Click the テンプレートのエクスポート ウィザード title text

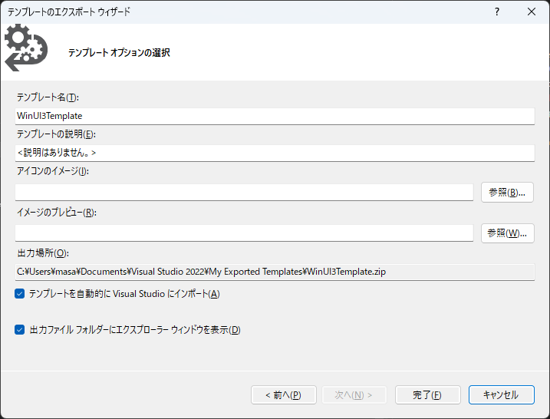click(69, 12)
